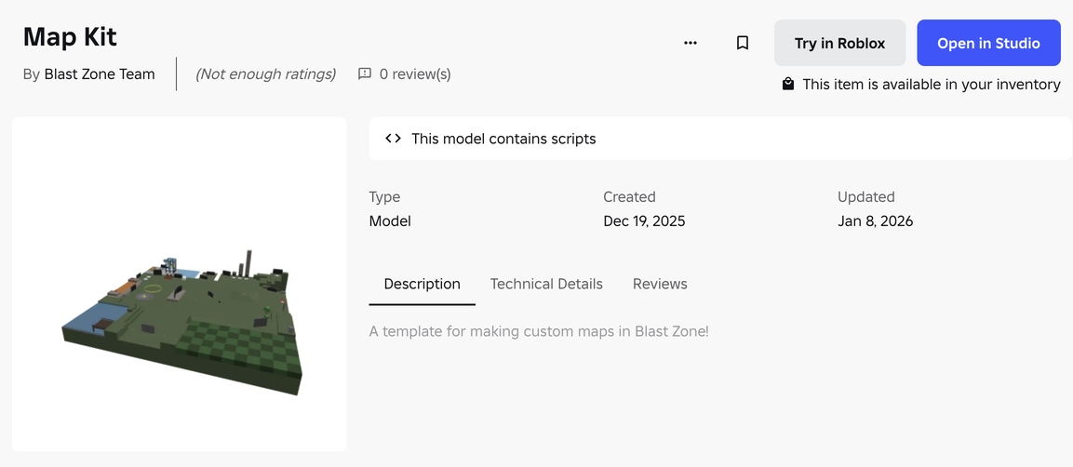Image resolution: width=1073 pixels, height=467 pixels.
Task: Click the available in your inventory notice
Action: tap(931, 85)
